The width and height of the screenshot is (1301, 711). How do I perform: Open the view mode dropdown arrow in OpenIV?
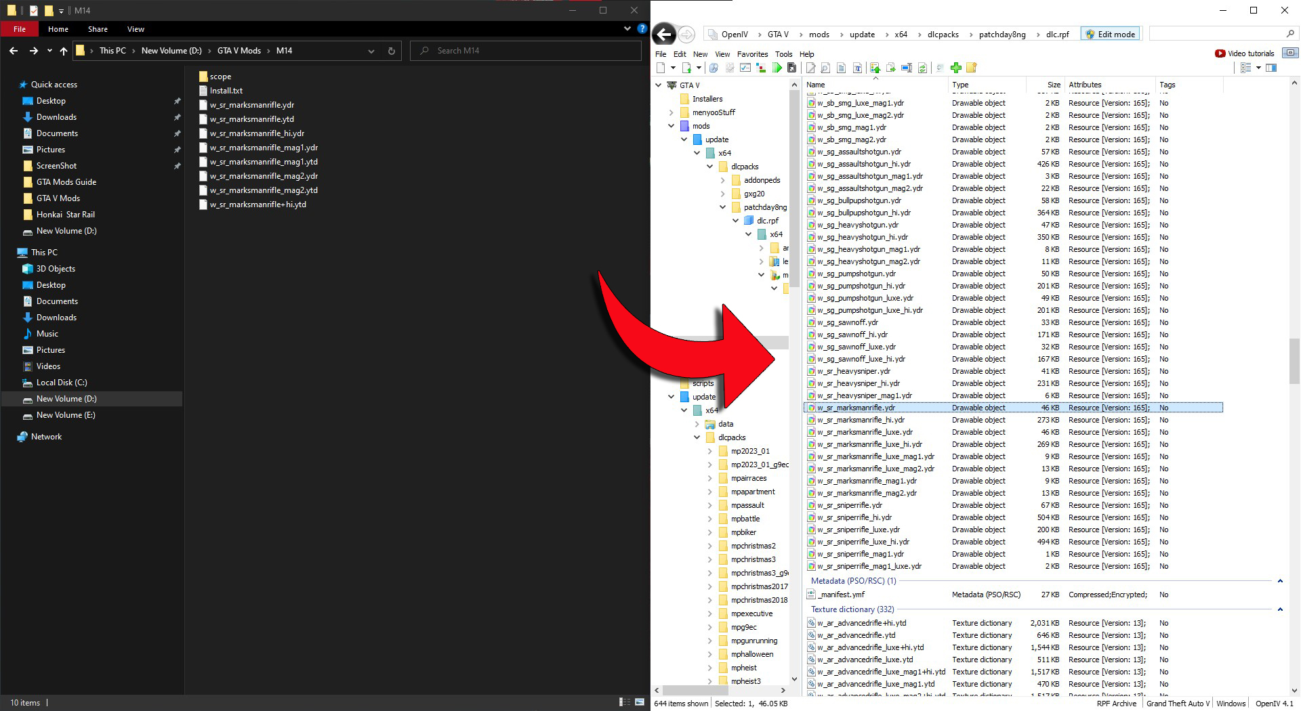pos(1258,68)
